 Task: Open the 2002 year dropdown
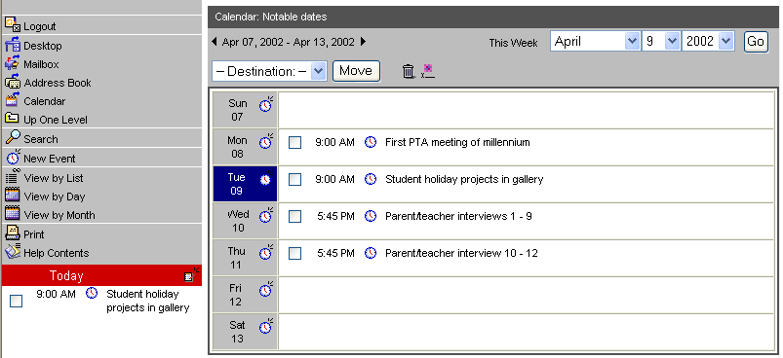[x=708, y=41]
